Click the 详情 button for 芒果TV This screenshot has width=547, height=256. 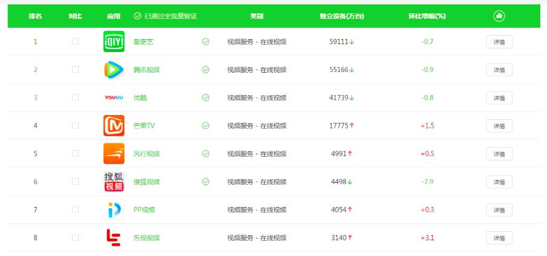[499, 126]
